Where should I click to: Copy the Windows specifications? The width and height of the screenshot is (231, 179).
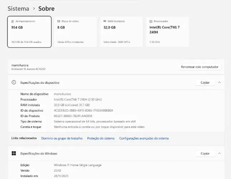(x=205, y=154)
